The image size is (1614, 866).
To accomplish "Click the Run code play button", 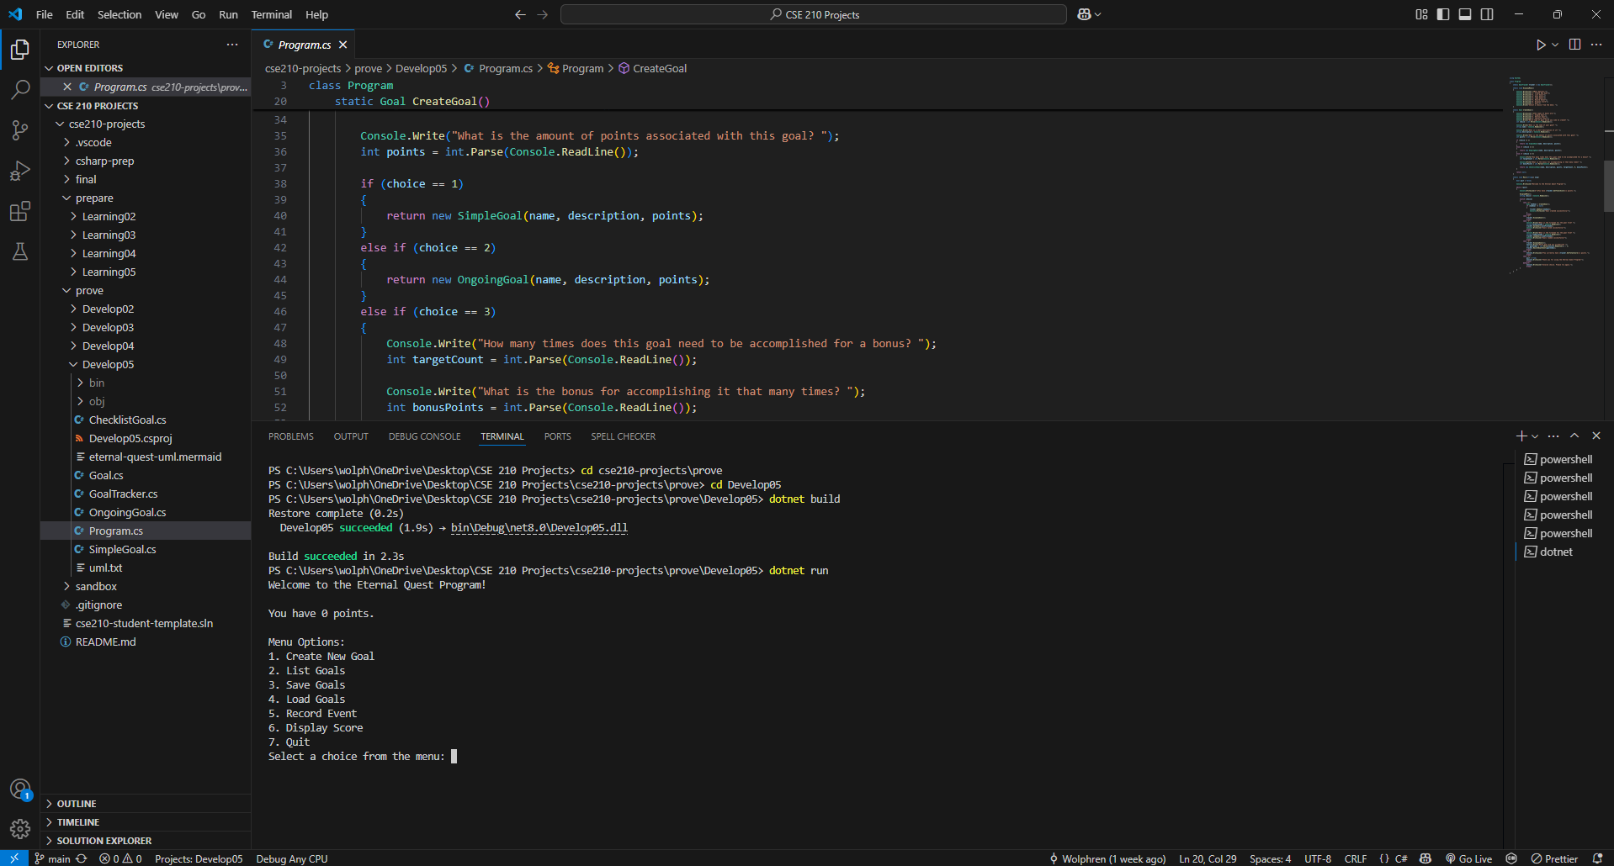I will point(1540,45).
